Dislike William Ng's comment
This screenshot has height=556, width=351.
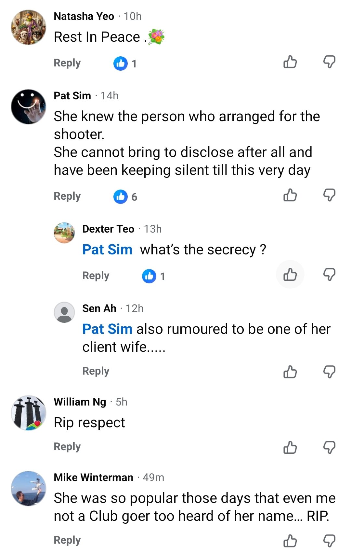point(329,447)
